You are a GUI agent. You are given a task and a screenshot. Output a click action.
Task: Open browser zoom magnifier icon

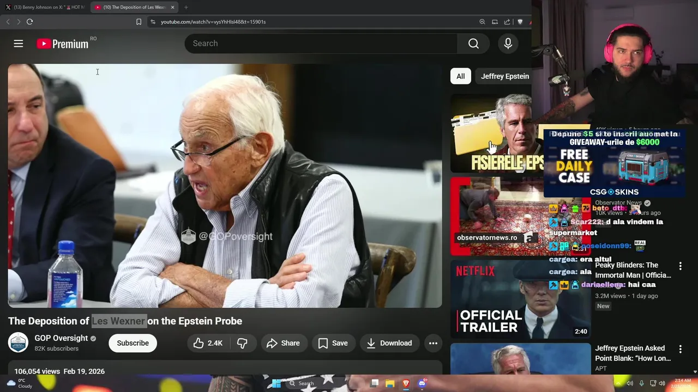pyautogui.click(x=482, y=22)
